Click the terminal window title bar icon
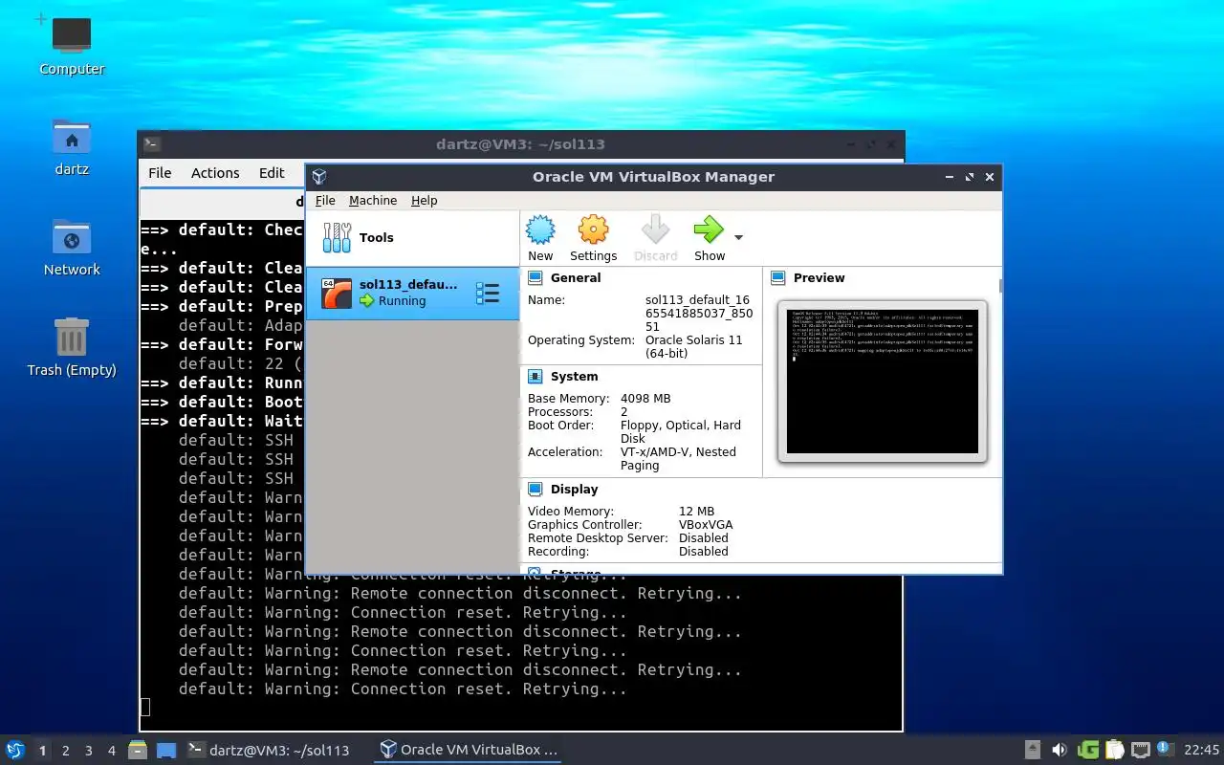The width and height of the screenshot is (1224, 765). click(x=151, y=144)
